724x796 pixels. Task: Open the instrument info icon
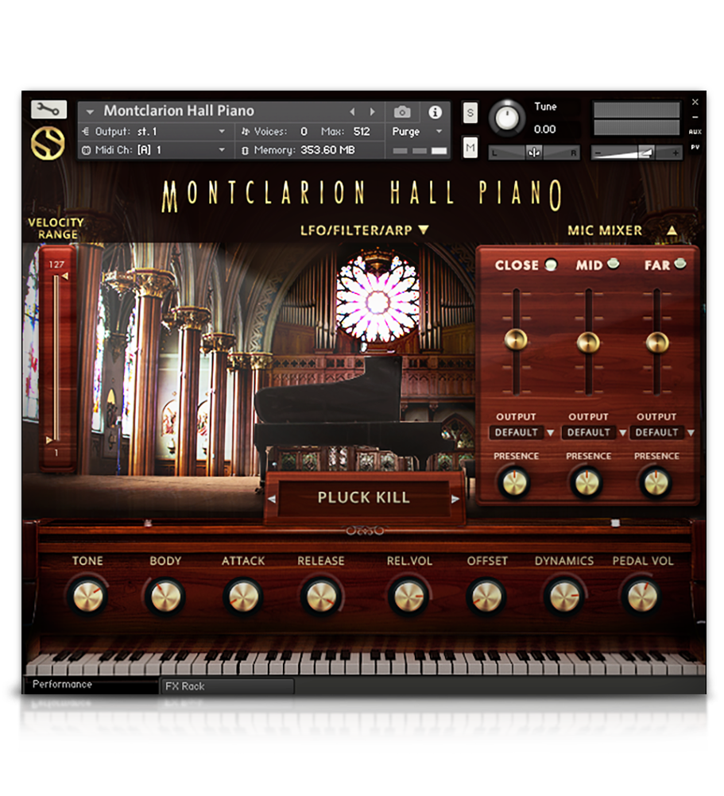pos(435,112)
